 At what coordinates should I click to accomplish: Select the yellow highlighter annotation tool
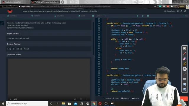click(185, 64)
